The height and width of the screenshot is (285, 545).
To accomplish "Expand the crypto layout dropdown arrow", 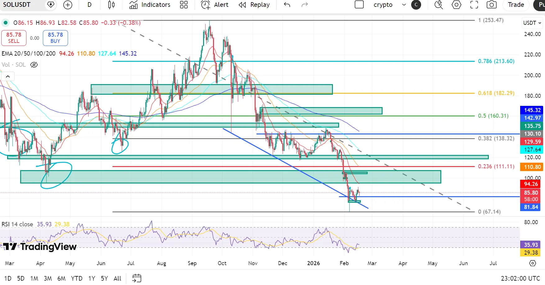I will 404,5.
